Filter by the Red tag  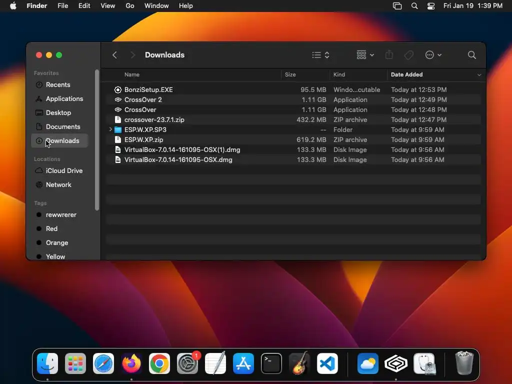(60, 228)
